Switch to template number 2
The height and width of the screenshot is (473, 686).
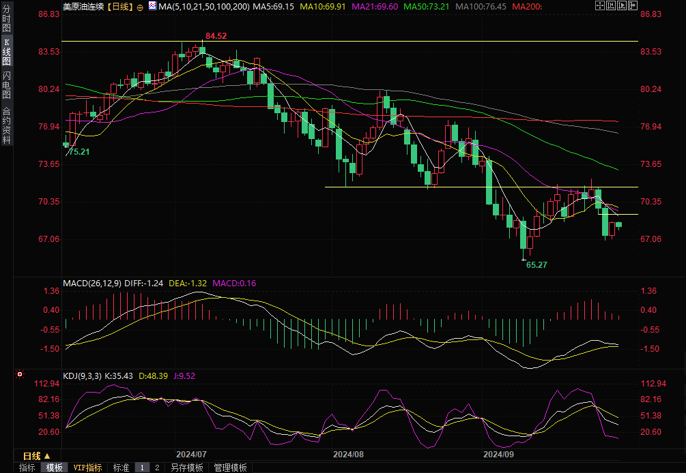coord(156,468)
